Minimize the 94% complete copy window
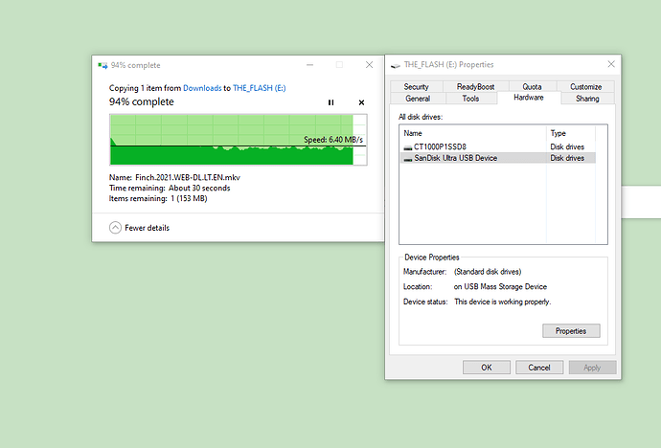This screenshot has width=661, height=448. [x=309, y=65]
